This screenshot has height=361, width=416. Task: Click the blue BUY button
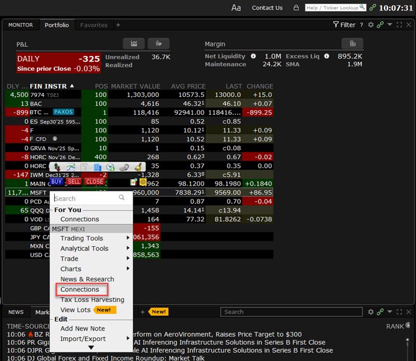(x=56, y=181)
